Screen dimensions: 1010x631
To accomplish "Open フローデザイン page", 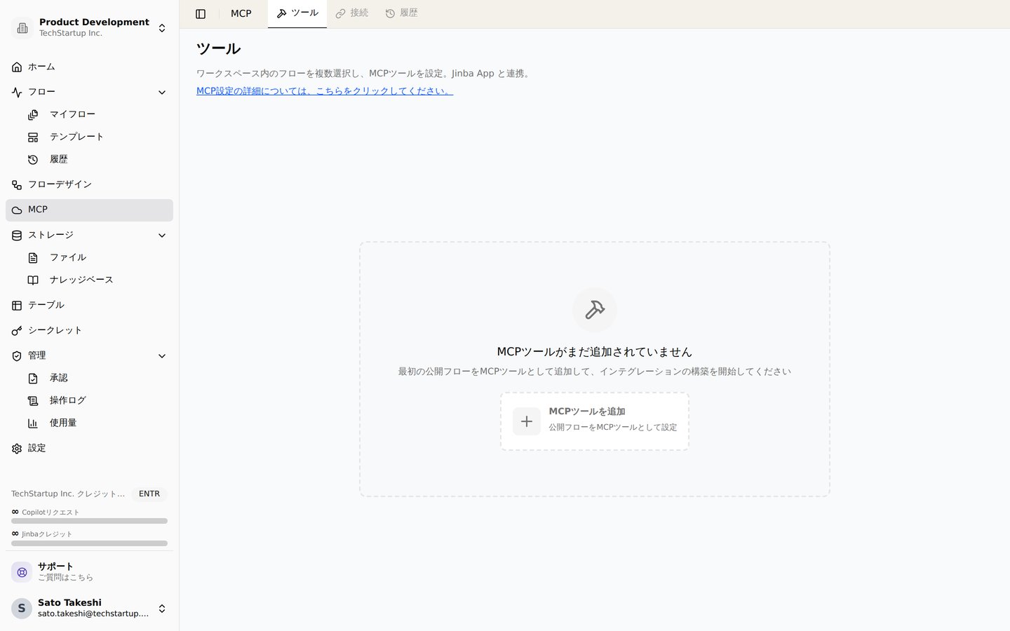I will [x=90, y=185].
